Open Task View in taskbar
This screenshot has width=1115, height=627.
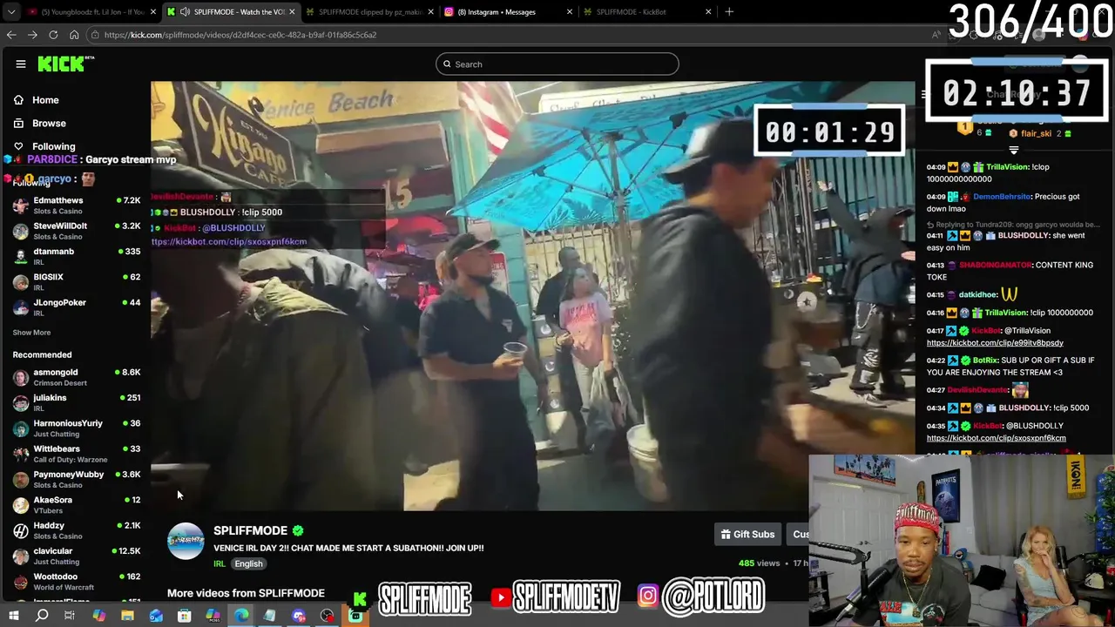coord(70,616)
